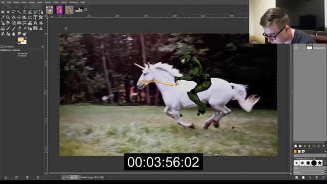Switch to the purple image tab thumbnail
The height and width of the screenshot is (184, 327).
pos(59,10)
